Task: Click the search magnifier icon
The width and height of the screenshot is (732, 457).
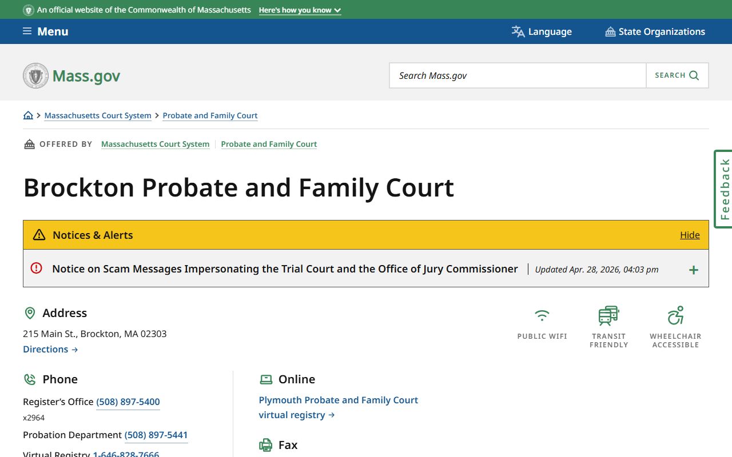Action: click(x=694, y=75)
